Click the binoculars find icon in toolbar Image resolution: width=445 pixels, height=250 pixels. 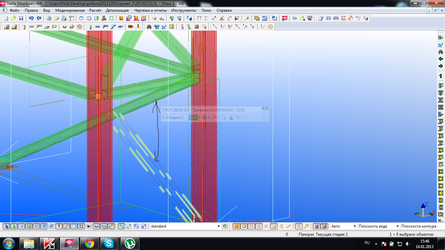pyautogui.click(x=149, y=27)
